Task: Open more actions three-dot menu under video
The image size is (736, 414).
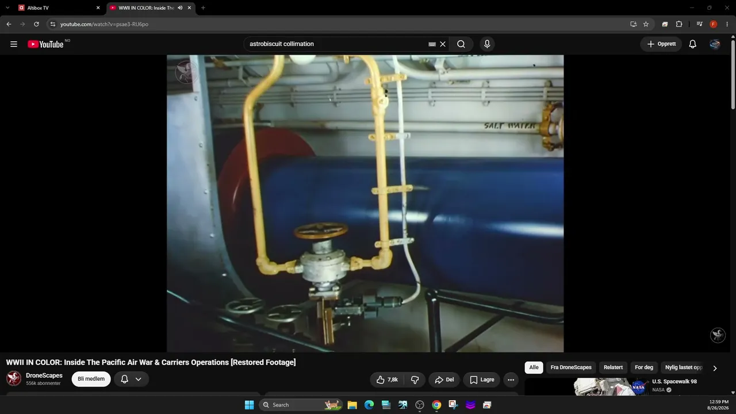Action: pyautogui.click(x=511, y=379)
